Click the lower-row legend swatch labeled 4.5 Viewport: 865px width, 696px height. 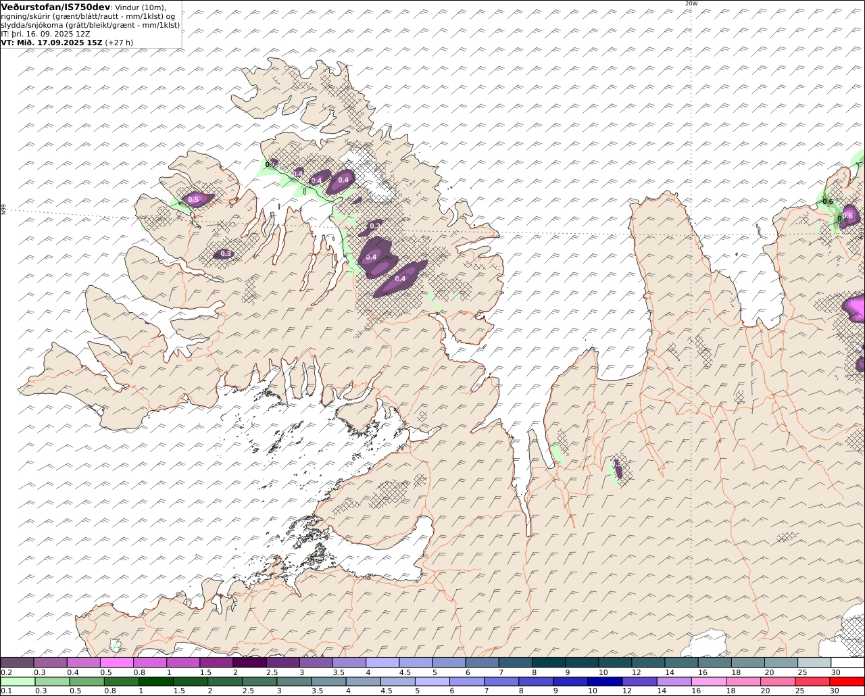click(x=398, y=681)
